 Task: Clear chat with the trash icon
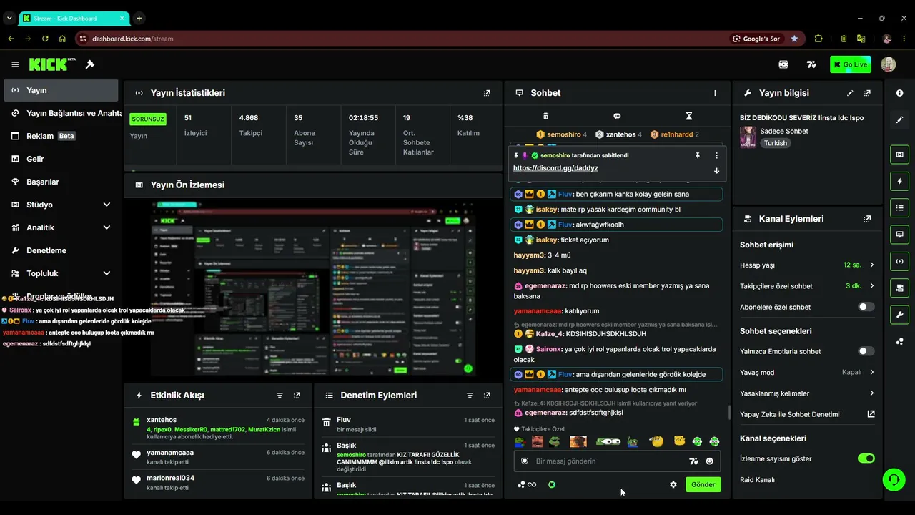tap(545, 116)
